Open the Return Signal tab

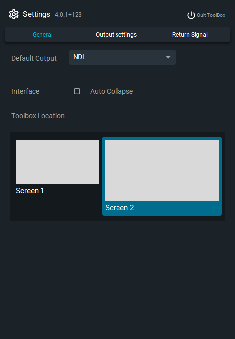click(190, 35)
